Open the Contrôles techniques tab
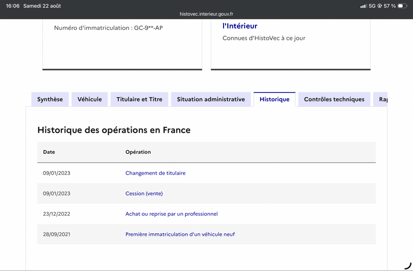 pos(334,99)
